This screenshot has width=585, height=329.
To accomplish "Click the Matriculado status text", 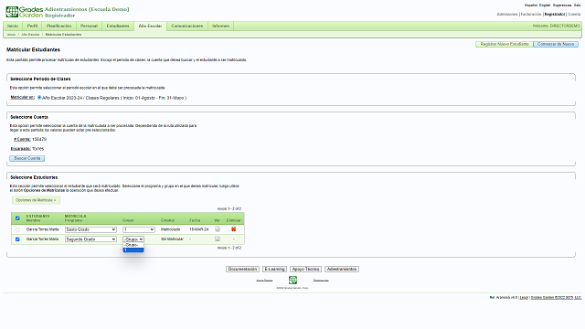I will point(171,229).
